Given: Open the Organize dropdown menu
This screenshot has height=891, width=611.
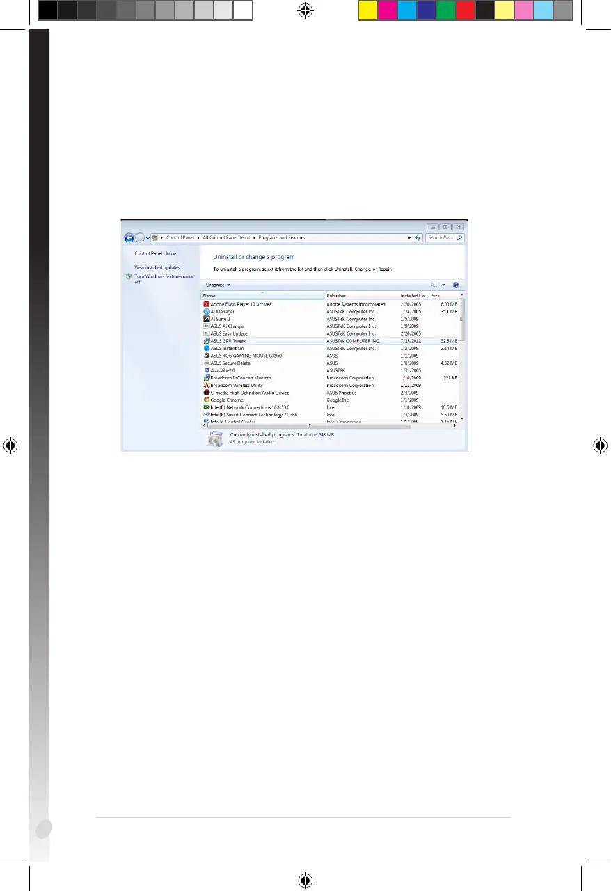Looking at the screenshot, I should coord(218,285).
